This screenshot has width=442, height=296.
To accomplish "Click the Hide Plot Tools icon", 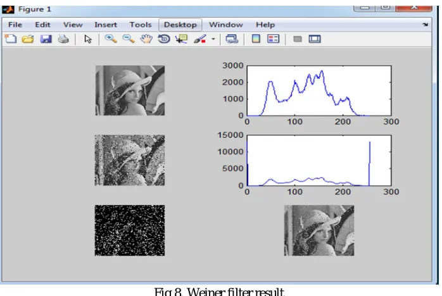I will 298,39.
